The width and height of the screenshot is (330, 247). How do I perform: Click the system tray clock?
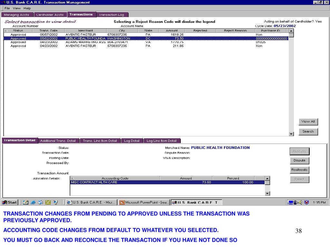coord(319,203)
